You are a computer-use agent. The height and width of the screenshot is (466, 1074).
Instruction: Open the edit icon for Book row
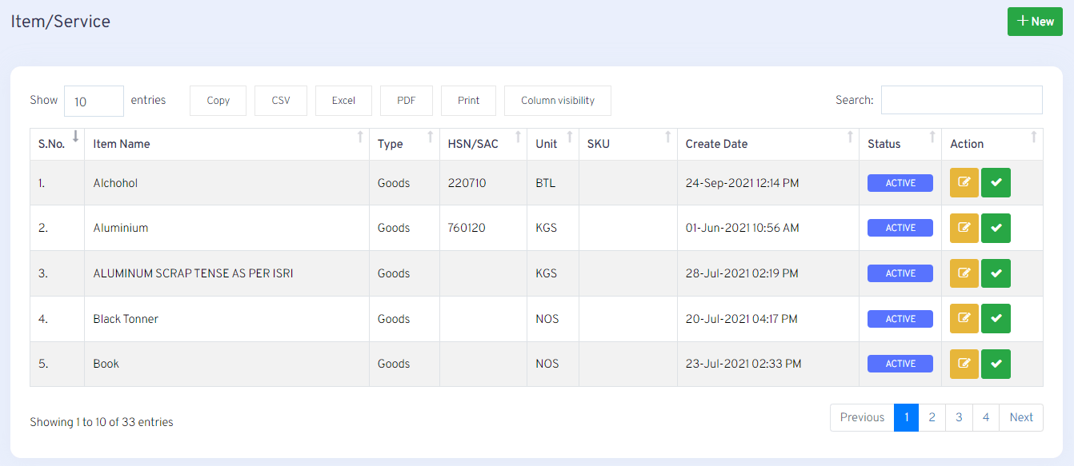click(x=964, y=364)
